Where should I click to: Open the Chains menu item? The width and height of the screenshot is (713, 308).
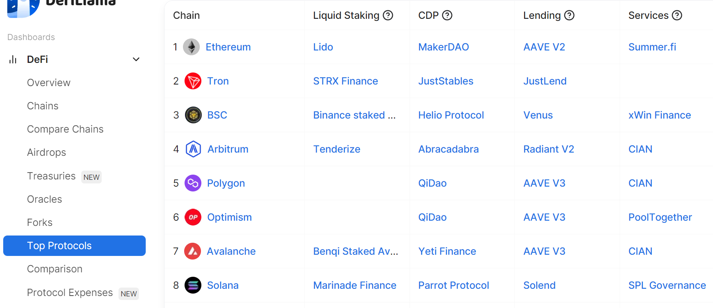[x=43, y=106]
